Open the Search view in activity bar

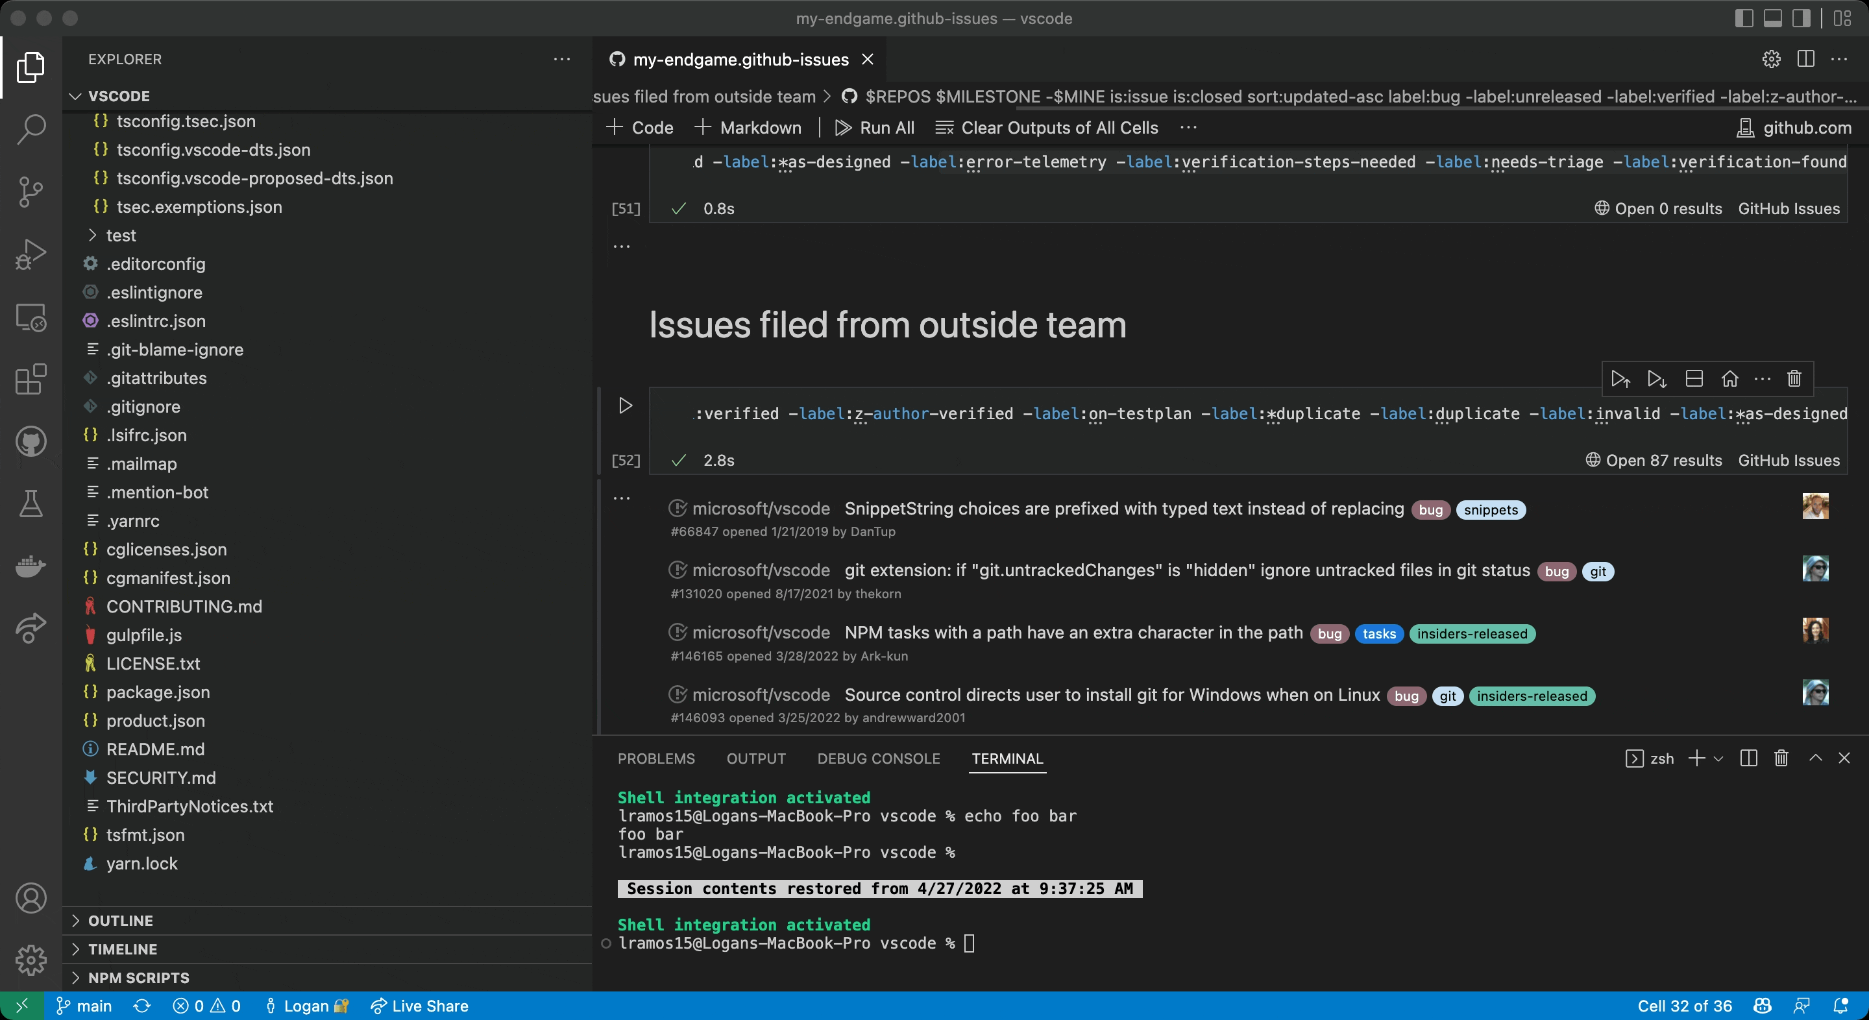point(31,129)
